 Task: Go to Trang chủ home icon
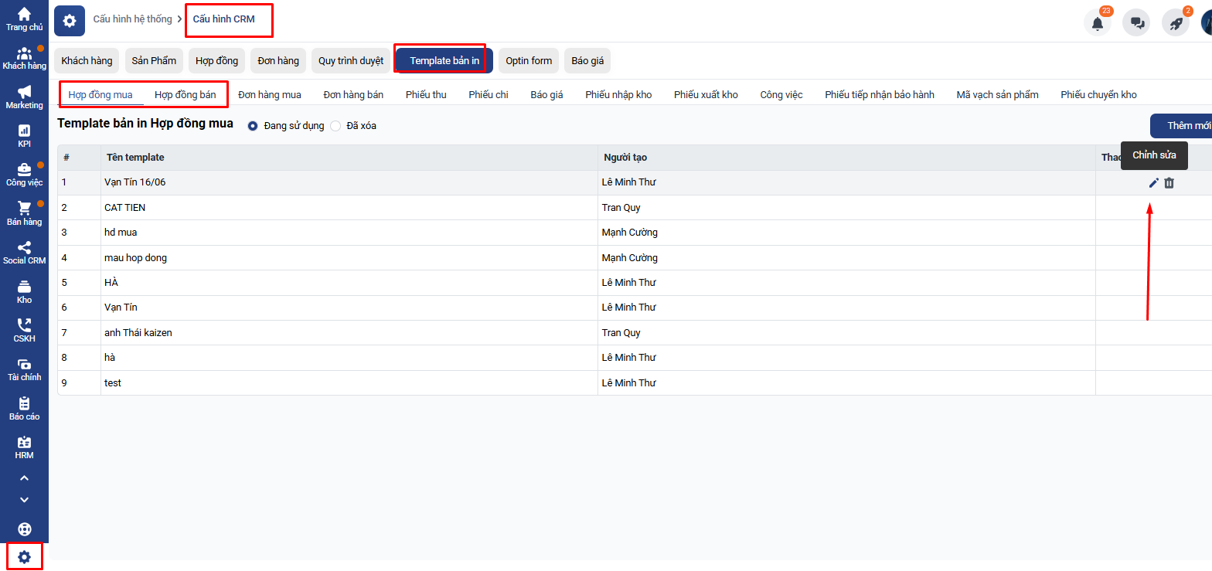[x=25, y=19]
